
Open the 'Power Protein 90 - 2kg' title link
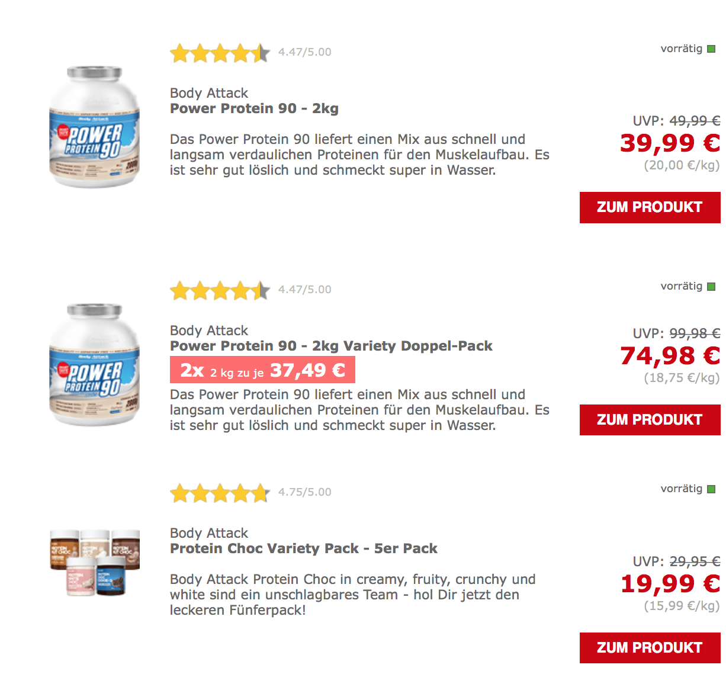pyautogui.click(x=254, y=109)
